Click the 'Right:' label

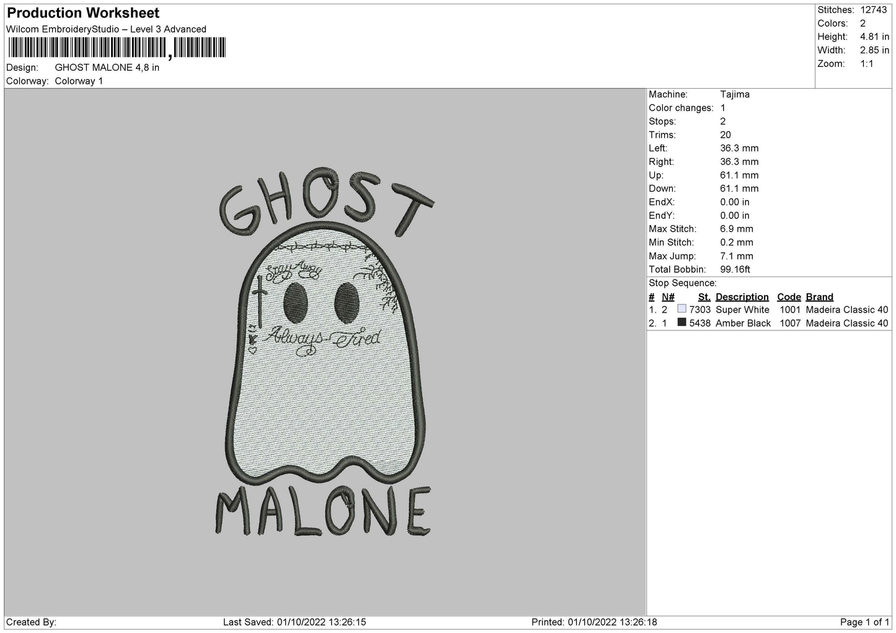(x=661, y=162)
